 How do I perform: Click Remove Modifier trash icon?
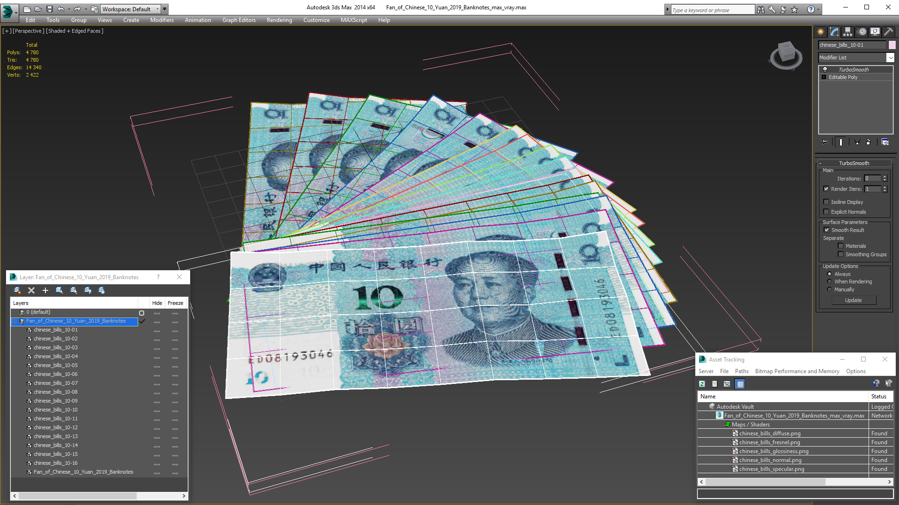point(869,142)
